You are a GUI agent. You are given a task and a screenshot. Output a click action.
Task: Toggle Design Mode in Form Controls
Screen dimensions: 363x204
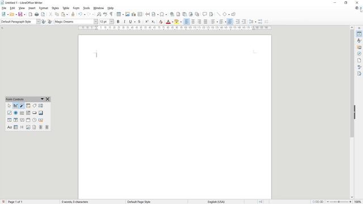pyautogui.click(x=15, y=106)
